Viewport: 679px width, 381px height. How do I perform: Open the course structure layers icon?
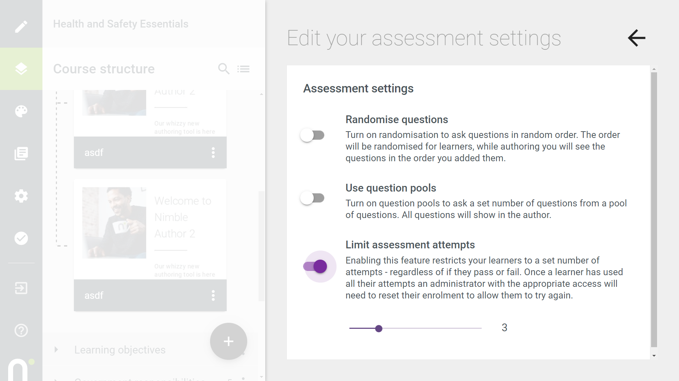point(21,69)
